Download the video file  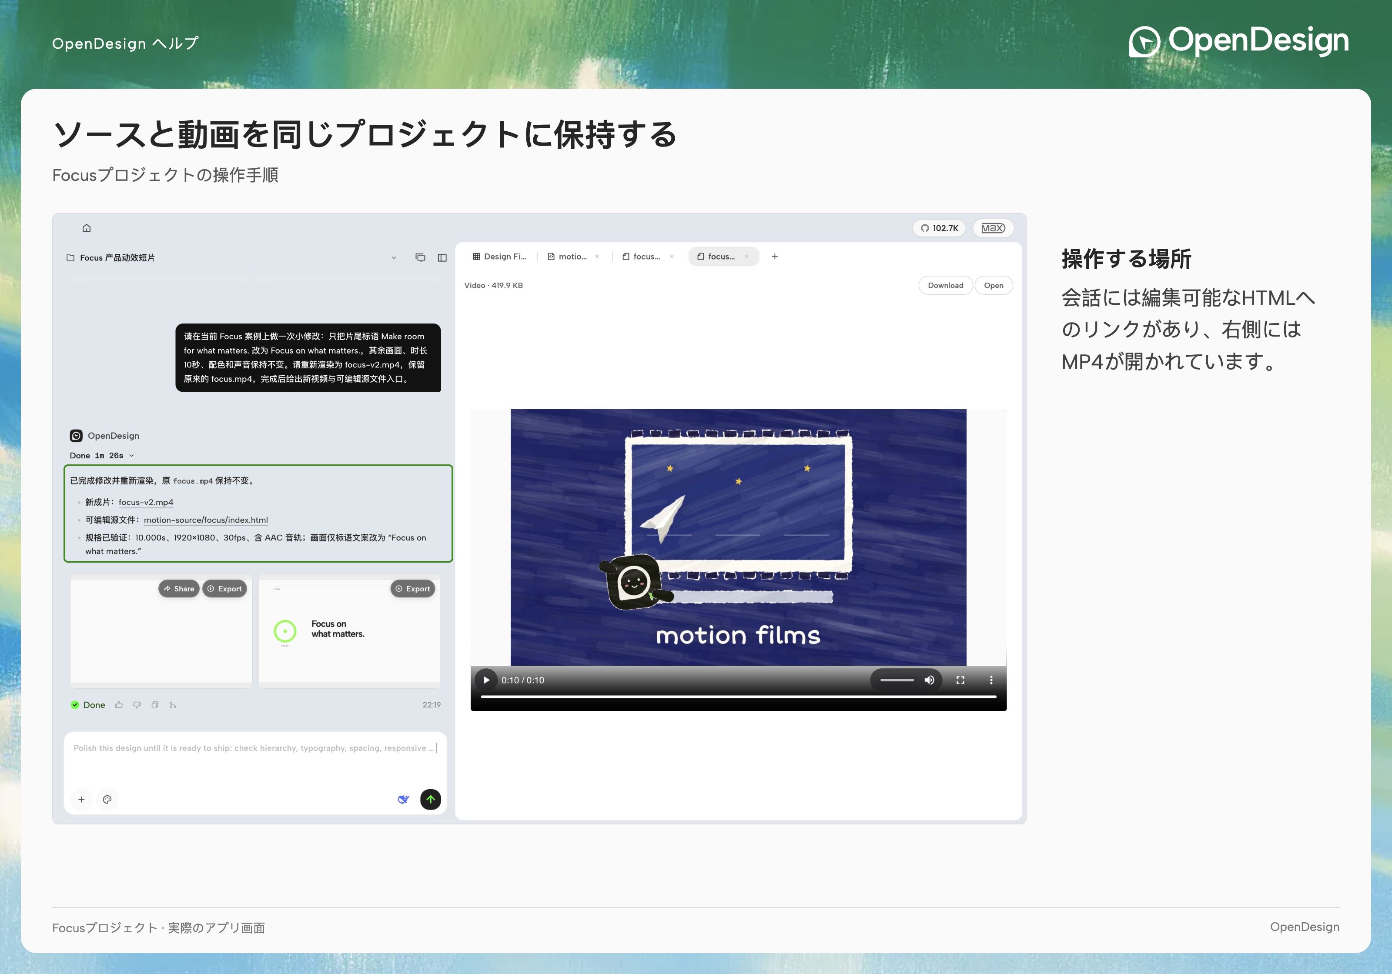point(945,286)
